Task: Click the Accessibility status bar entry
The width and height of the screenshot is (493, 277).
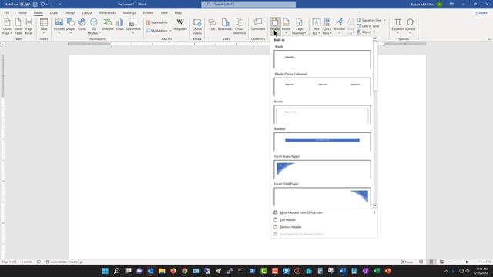Action: click(65, 262)
